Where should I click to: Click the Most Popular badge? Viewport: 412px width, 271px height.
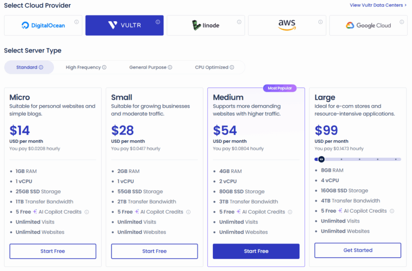280,88
